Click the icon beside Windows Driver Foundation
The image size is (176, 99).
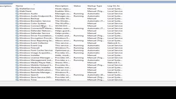[17, 35]
